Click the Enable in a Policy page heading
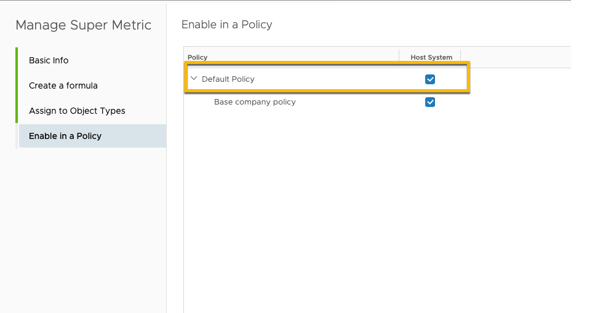The height and width of the screenshot is (313, 595). coord(226,25)
